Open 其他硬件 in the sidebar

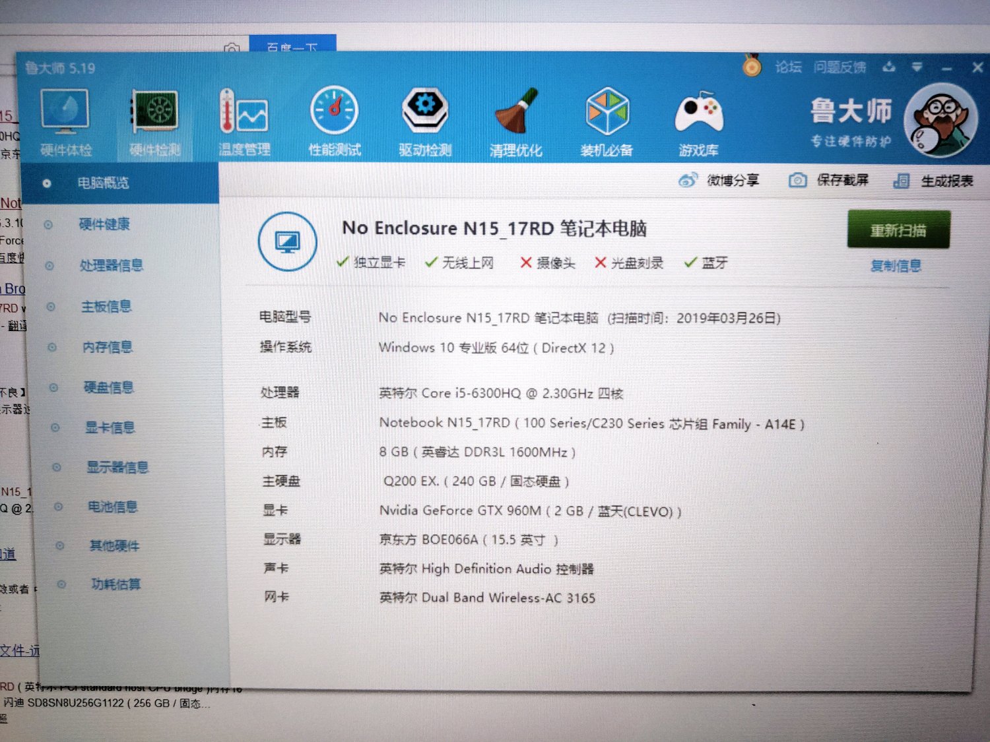tap(115, 545)
